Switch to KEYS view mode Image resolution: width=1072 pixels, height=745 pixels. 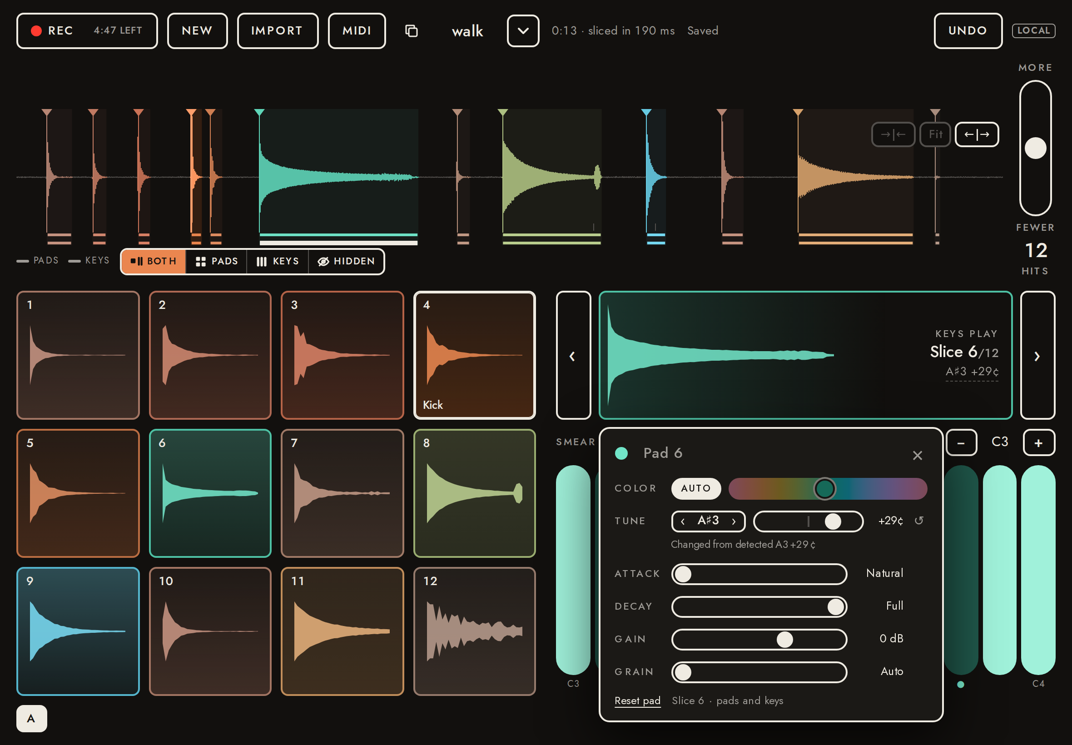coord(278,261)
